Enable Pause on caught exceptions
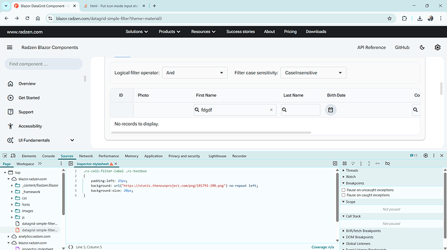The height and width of the screenshot is (250, 447). pos(343,195)
